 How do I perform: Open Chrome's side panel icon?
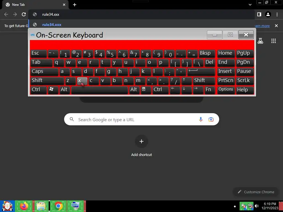[x=259, y=14]
